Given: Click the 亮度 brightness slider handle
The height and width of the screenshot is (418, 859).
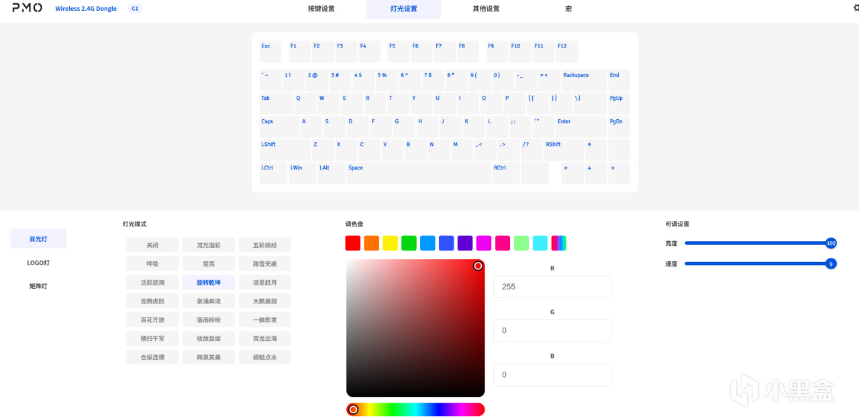Looking at the screenshot, I should (x=831, y=243).
